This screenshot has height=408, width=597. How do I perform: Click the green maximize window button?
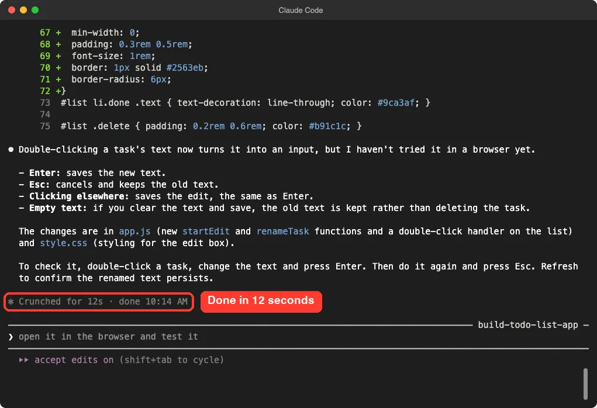tap(35, 10)
